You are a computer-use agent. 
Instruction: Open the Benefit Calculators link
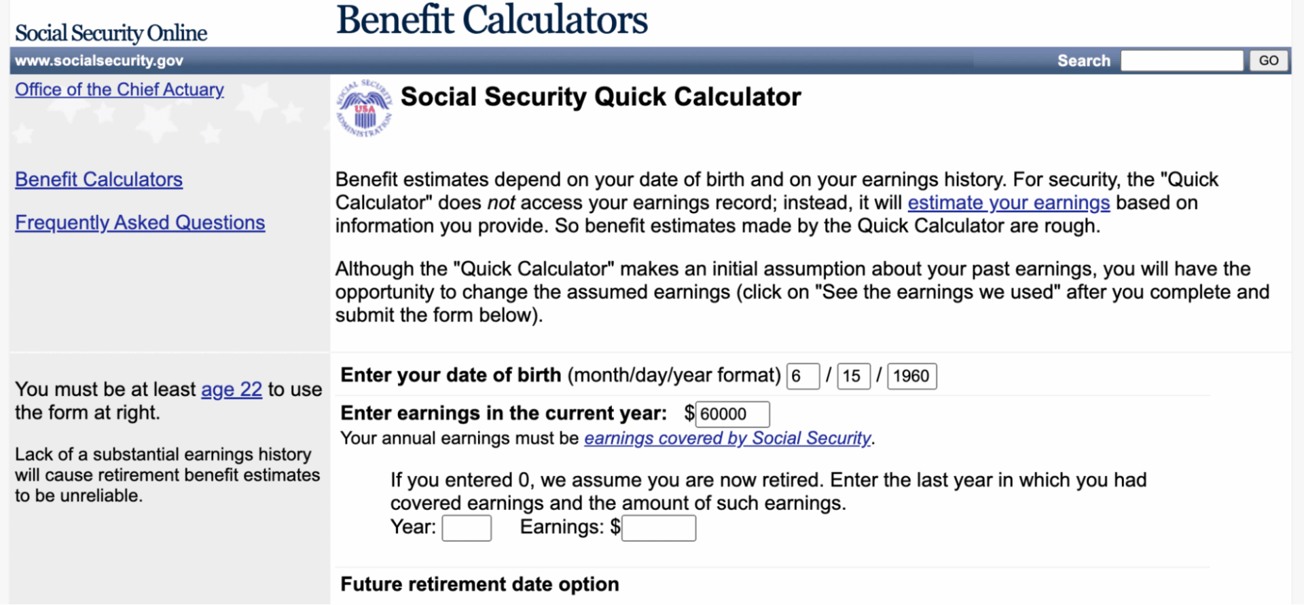pos(98,180)
